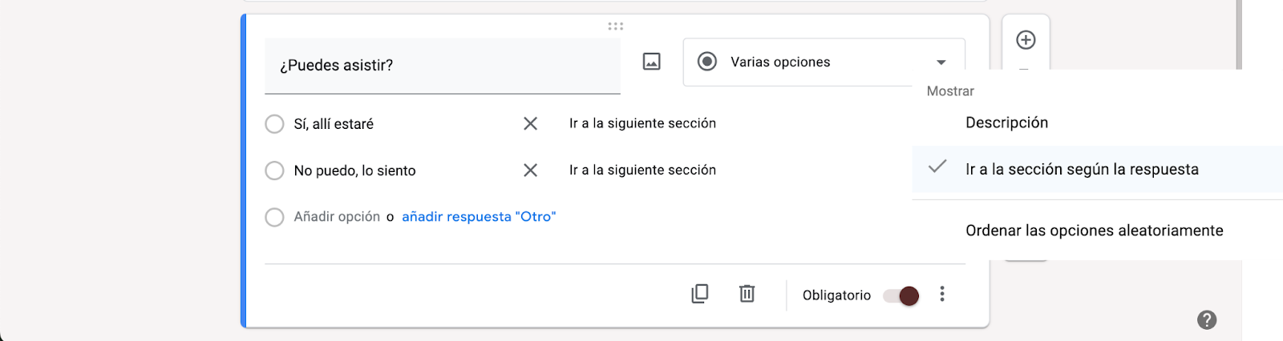Open the three-dot more options menu

click(x=942, y=294)
